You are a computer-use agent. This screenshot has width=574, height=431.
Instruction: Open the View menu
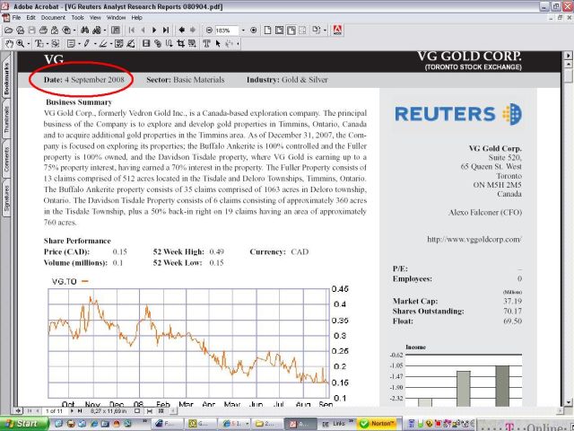(95, 18)
